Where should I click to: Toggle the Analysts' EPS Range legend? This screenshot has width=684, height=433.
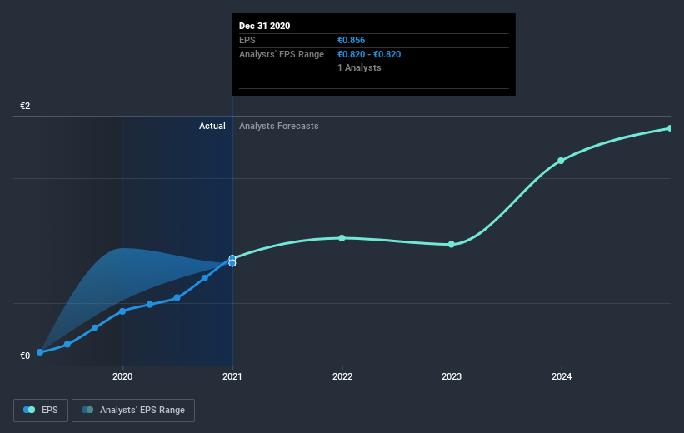tap(133, 410)
